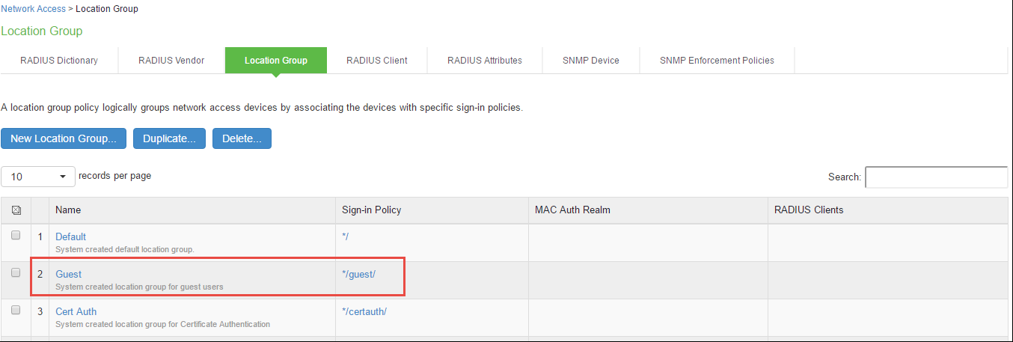
Task: Tick the checkbox for Default row
Action: tap(16, 236)
